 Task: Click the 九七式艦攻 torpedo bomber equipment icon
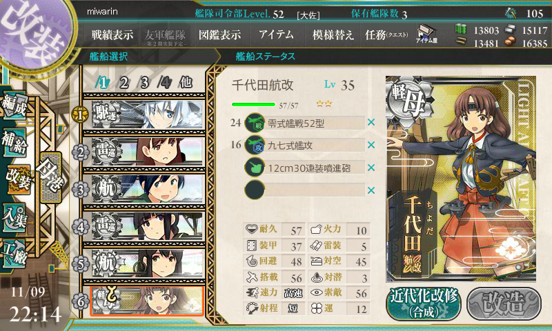point(255,145)
